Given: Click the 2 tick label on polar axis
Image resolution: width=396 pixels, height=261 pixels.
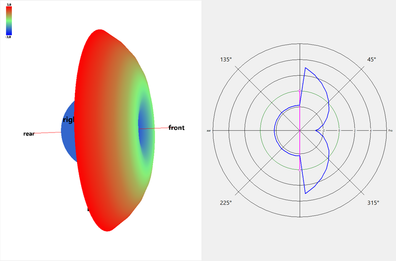Looking at the screenshot, I should 355,130.
